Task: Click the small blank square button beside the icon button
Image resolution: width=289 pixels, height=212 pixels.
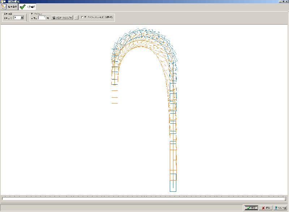Action: coord(76,18)
